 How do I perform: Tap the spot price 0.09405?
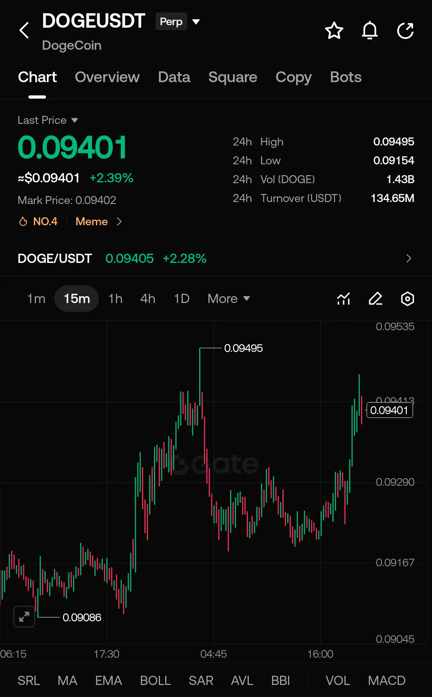(130, 259)
